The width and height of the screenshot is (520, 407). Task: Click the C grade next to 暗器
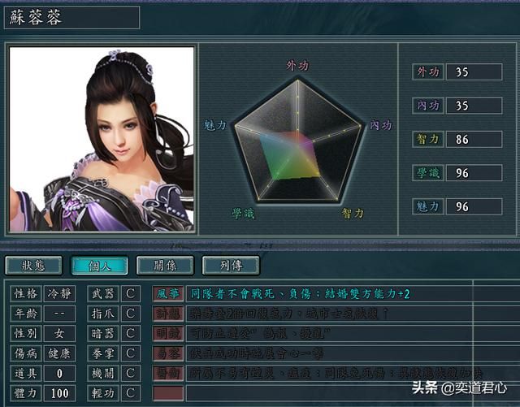(131, 333)
